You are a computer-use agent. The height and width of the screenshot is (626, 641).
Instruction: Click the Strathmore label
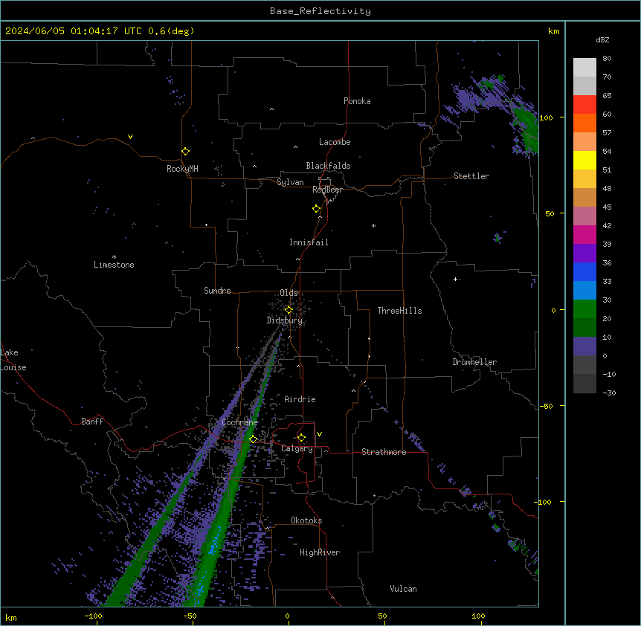tap(384, 452)
